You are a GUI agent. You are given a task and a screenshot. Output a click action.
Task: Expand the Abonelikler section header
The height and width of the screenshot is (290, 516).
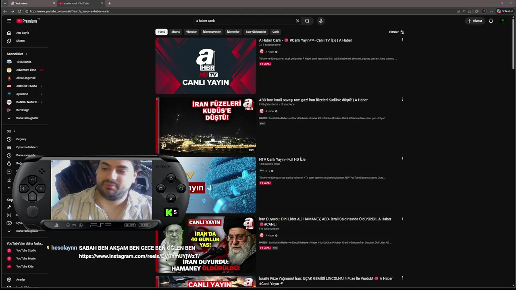point(17,54)
